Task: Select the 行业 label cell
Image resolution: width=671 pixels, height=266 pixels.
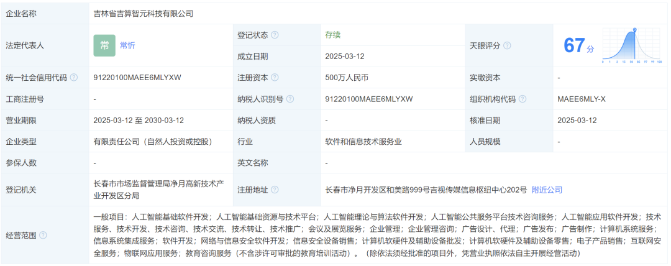Action: click(277, 141)
